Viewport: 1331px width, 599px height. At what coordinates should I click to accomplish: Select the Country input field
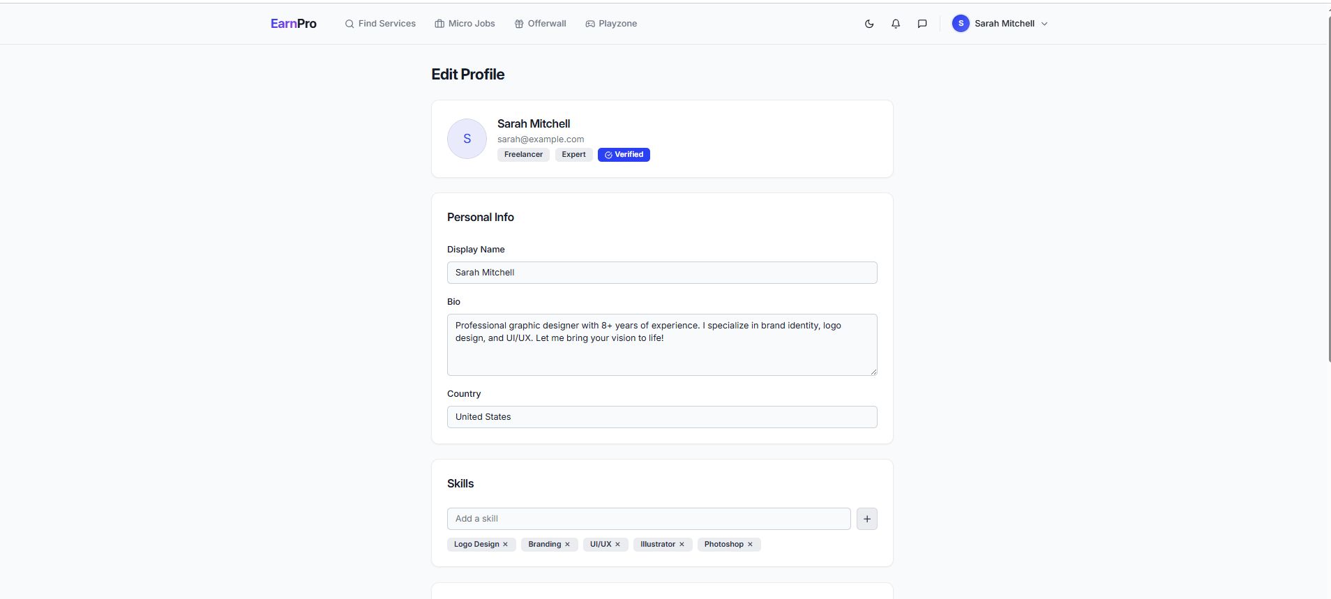662,417
